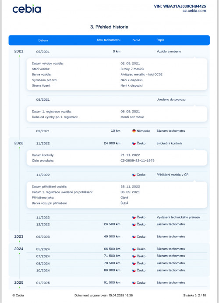Click the protocol number CZ-3609-22-11-1975
The image size is (219, 303).
click(138, 161)
